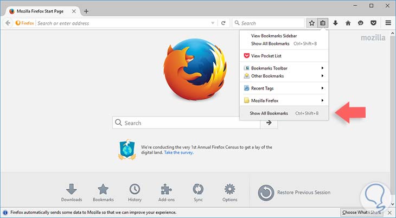
Task: Maximize the Firefox window
Action: tap(371, 5)
